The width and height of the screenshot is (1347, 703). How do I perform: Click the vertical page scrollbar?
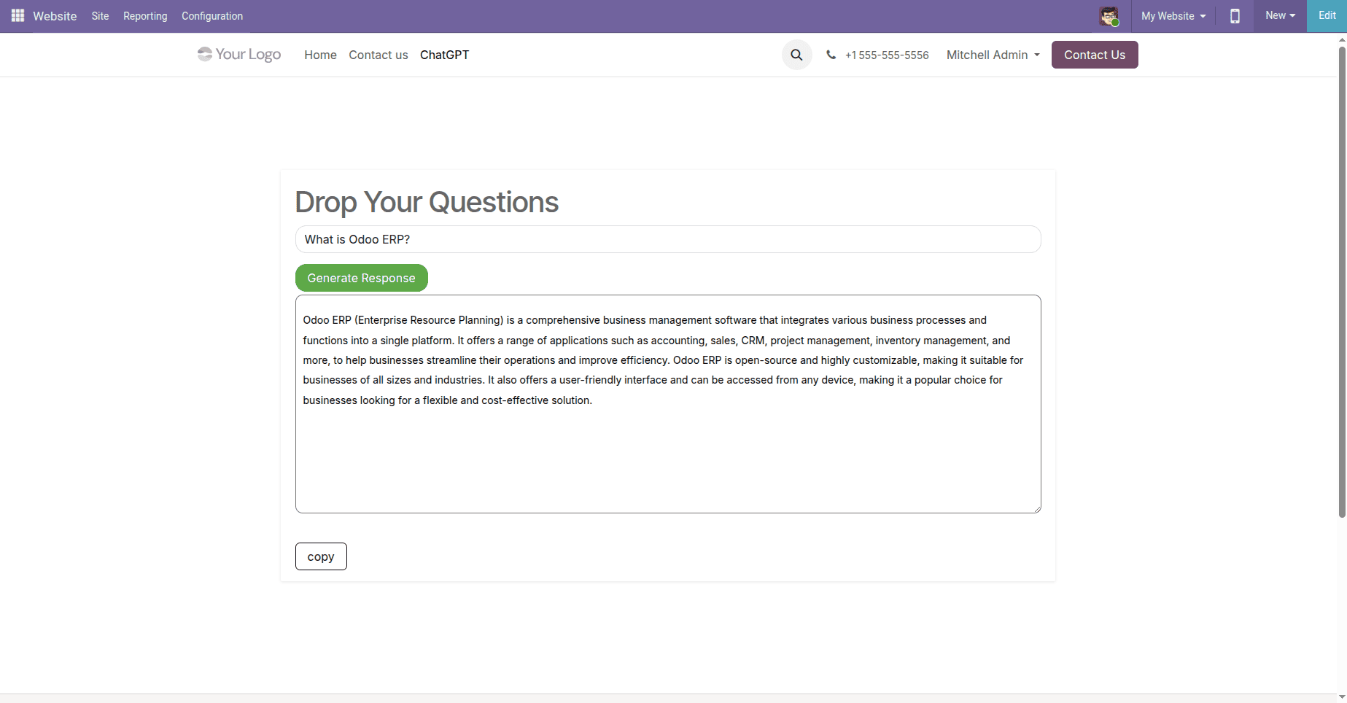tap(1341, 281)
